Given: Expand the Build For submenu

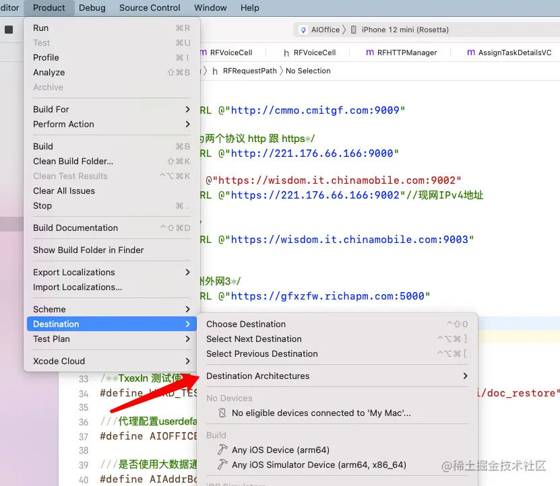Looking at the screenshot, I should pyautogui.click(x=112, y=109).
